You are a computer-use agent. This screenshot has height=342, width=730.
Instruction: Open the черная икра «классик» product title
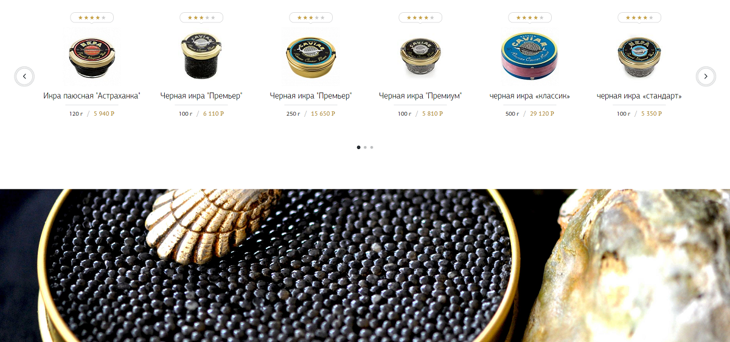530,96
